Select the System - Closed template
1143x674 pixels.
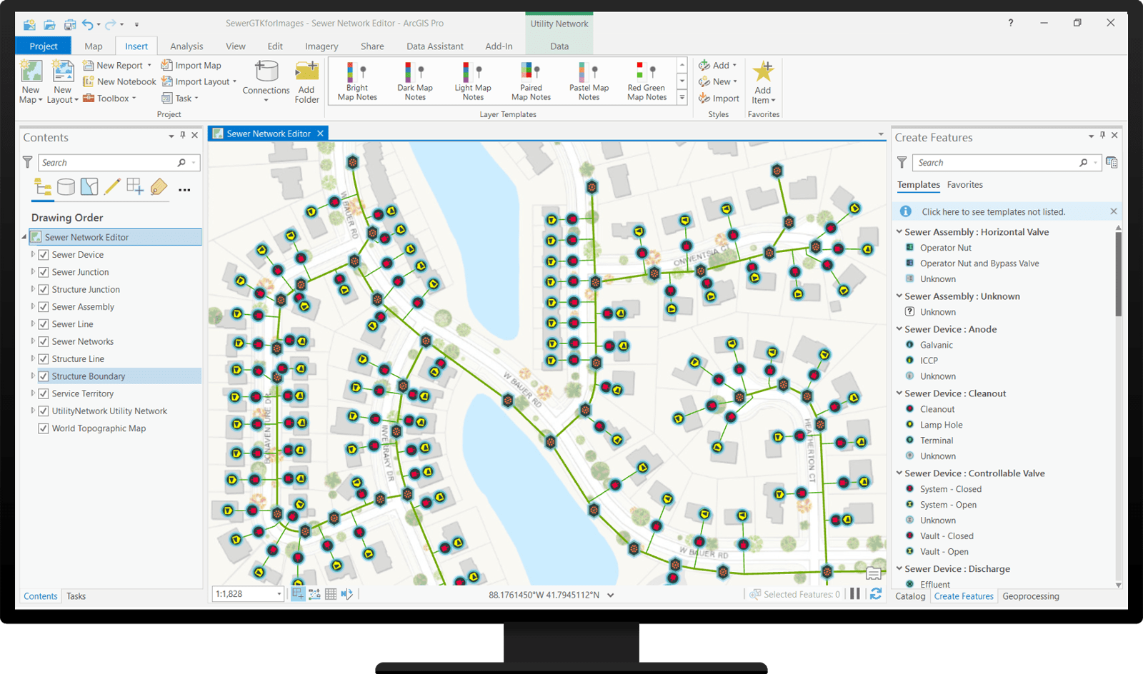click(x=951, y=489)
